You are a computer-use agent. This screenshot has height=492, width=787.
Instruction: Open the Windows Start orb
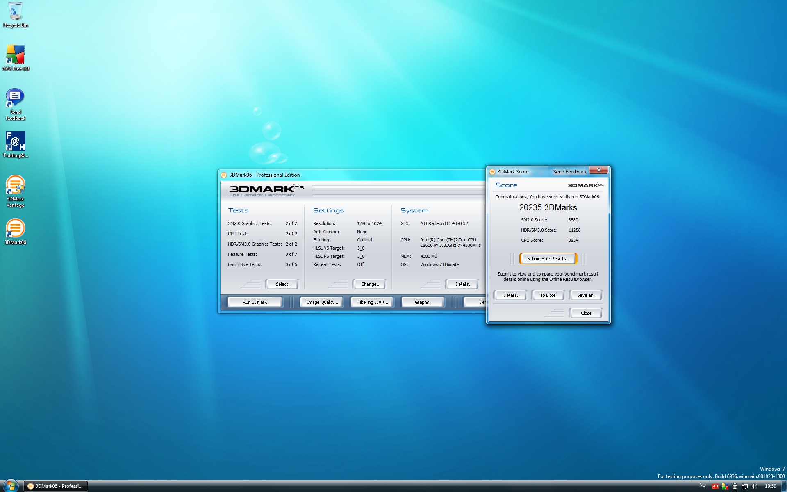pos(10,486)
